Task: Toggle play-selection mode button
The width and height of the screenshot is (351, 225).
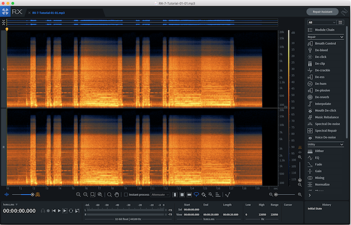Action: pos(65,211)
